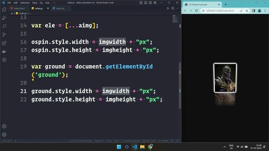Click the share page icon in Chrome

[241, 10]
